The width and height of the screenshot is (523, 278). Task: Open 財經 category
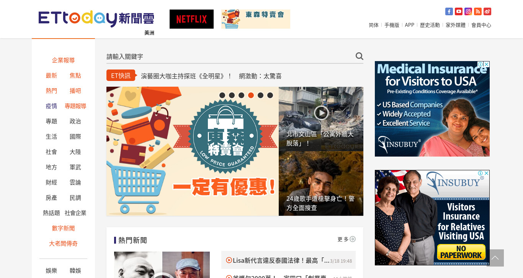tap(51, 183)
